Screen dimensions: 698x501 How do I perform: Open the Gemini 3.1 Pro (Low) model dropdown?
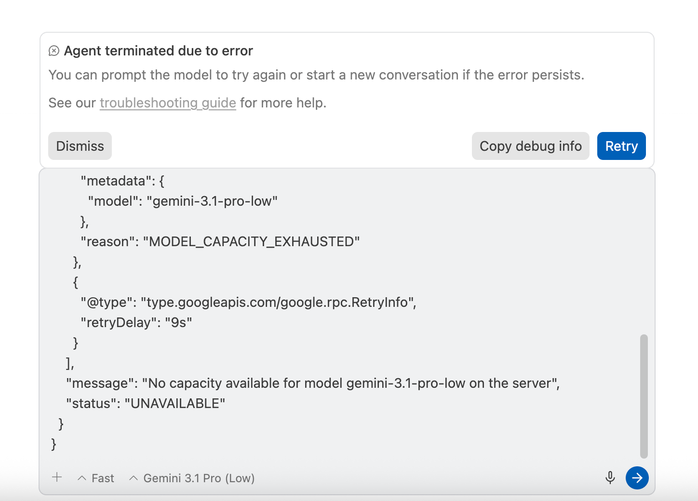(192, 478)
